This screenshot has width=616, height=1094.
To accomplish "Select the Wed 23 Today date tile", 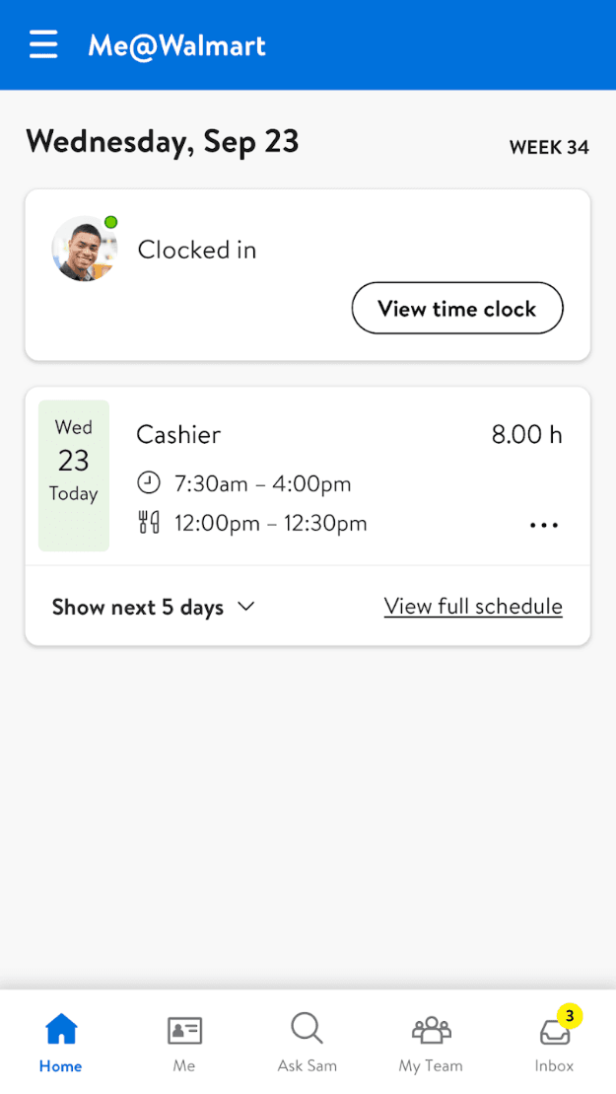I will point(74,475).
